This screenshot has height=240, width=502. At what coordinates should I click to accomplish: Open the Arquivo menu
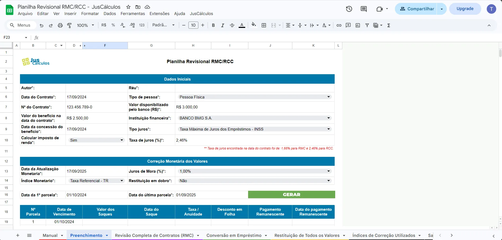[x=25, y=14]
